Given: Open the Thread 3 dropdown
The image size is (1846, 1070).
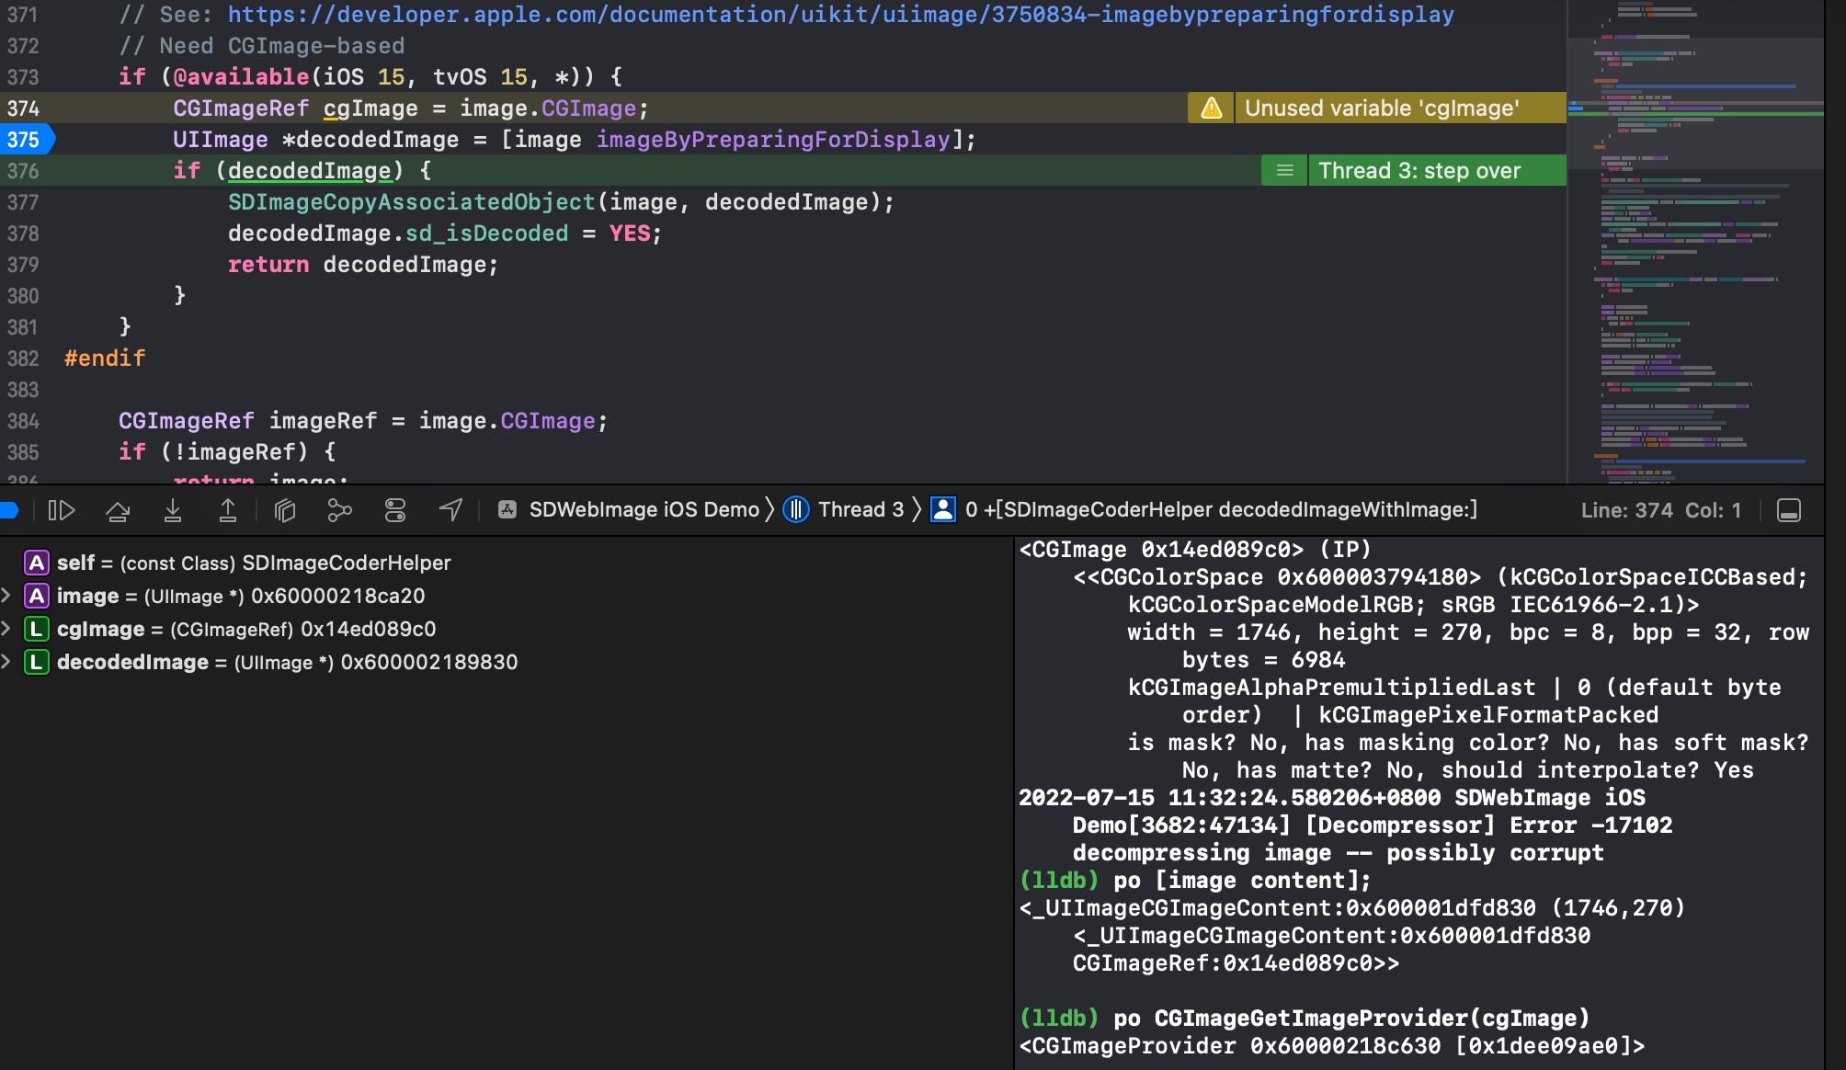Looking at the screenshot, I should point(855,509).
